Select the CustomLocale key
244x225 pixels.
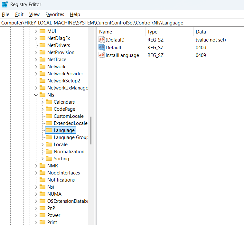pos(69,116)
